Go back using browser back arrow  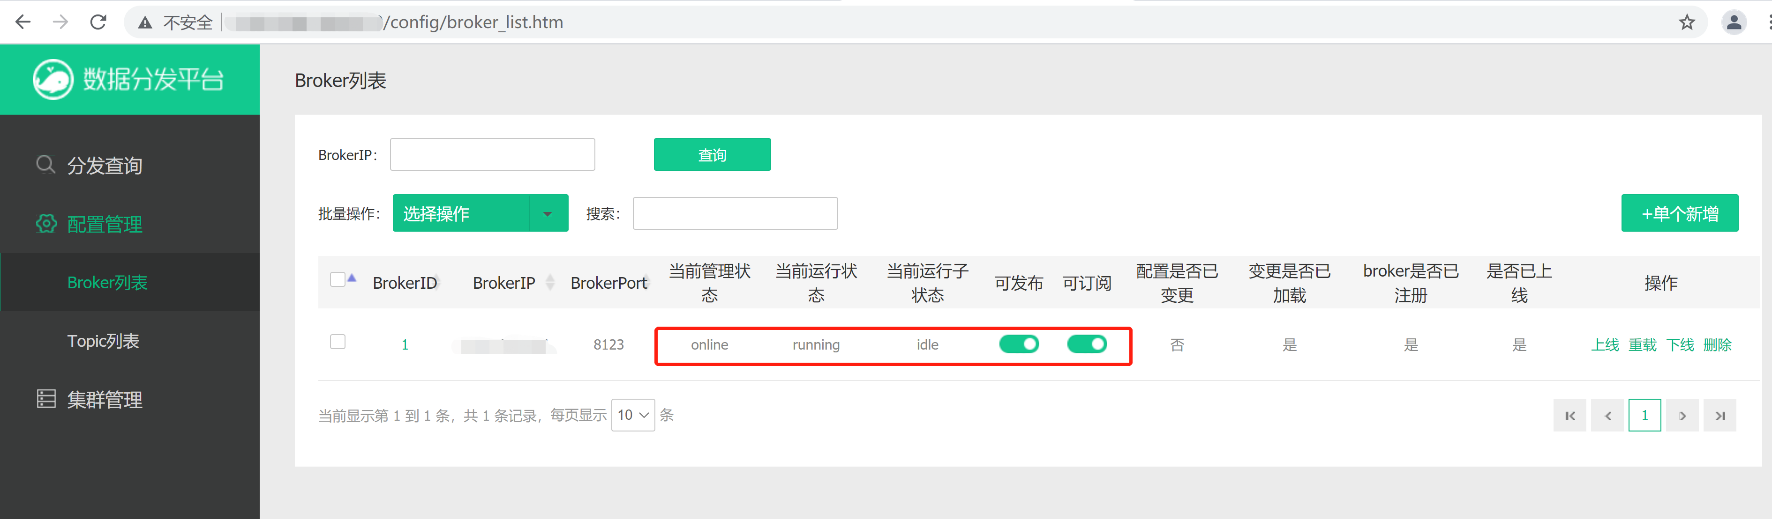(x=23, y=22)
